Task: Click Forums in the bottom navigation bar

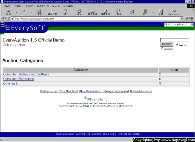Action: pyautogui.click(x=119, y=134)
